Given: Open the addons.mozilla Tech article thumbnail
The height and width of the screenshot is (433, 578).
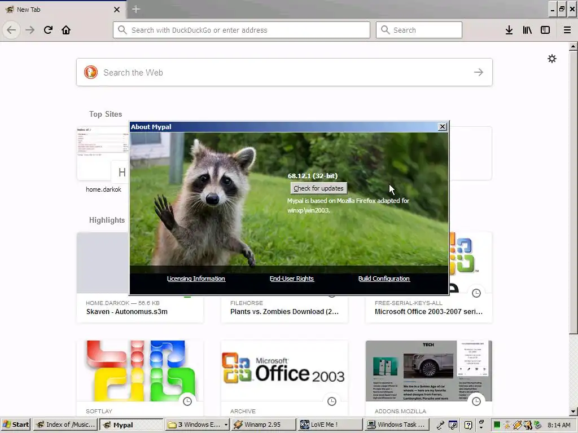Looking at the screenshot, I should click(x=429, y=371).
